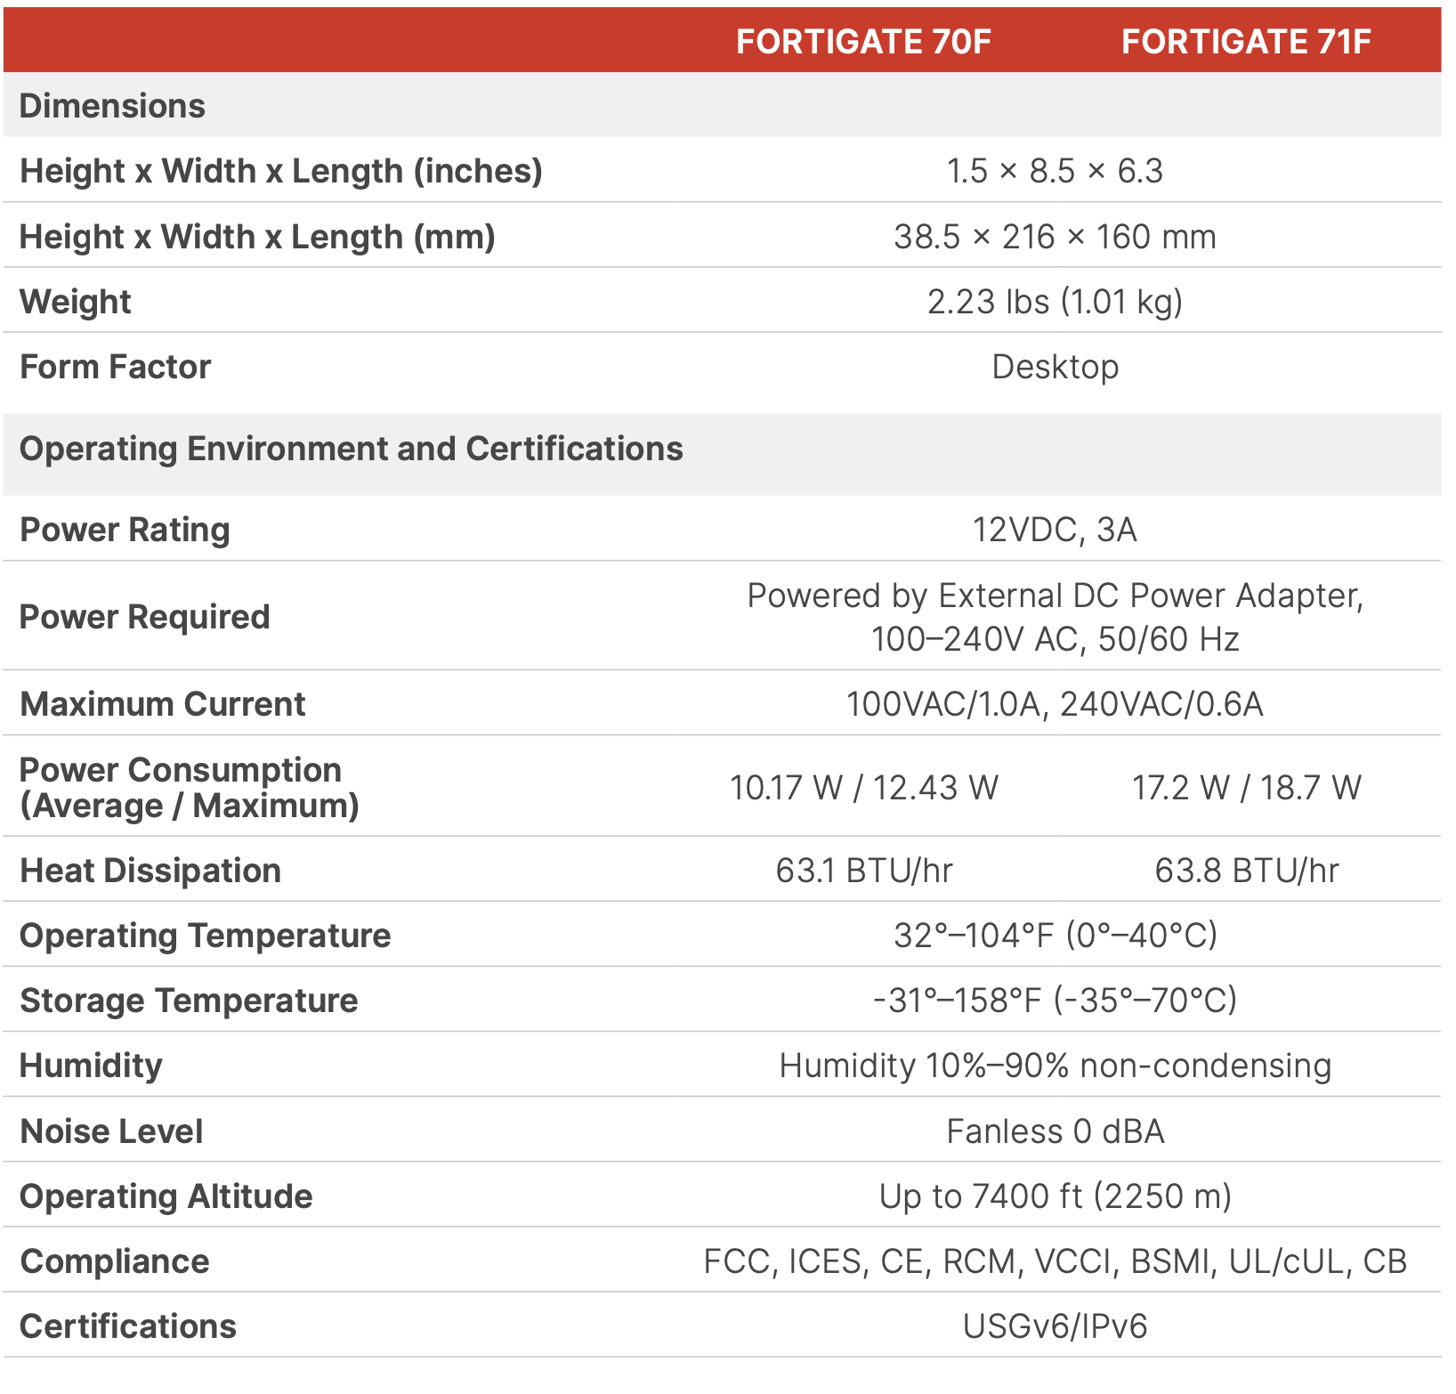Select the value 2.23 lbs (1.01 kg)
This screenshot has height=1394, width=1456.
click(x=1055, y=302)
